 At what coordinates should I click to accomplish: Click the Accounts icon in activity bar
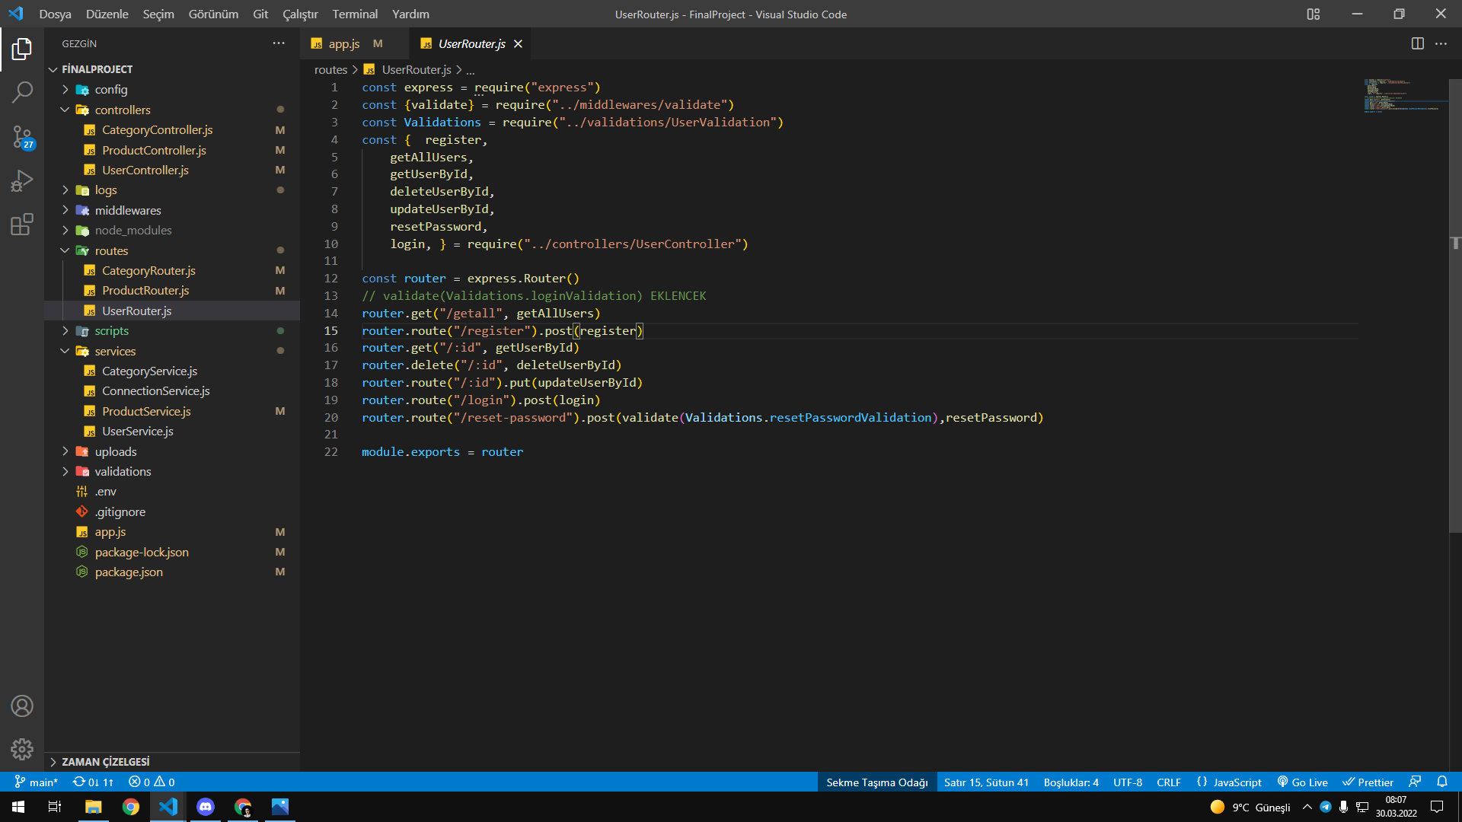coord(22,706)
